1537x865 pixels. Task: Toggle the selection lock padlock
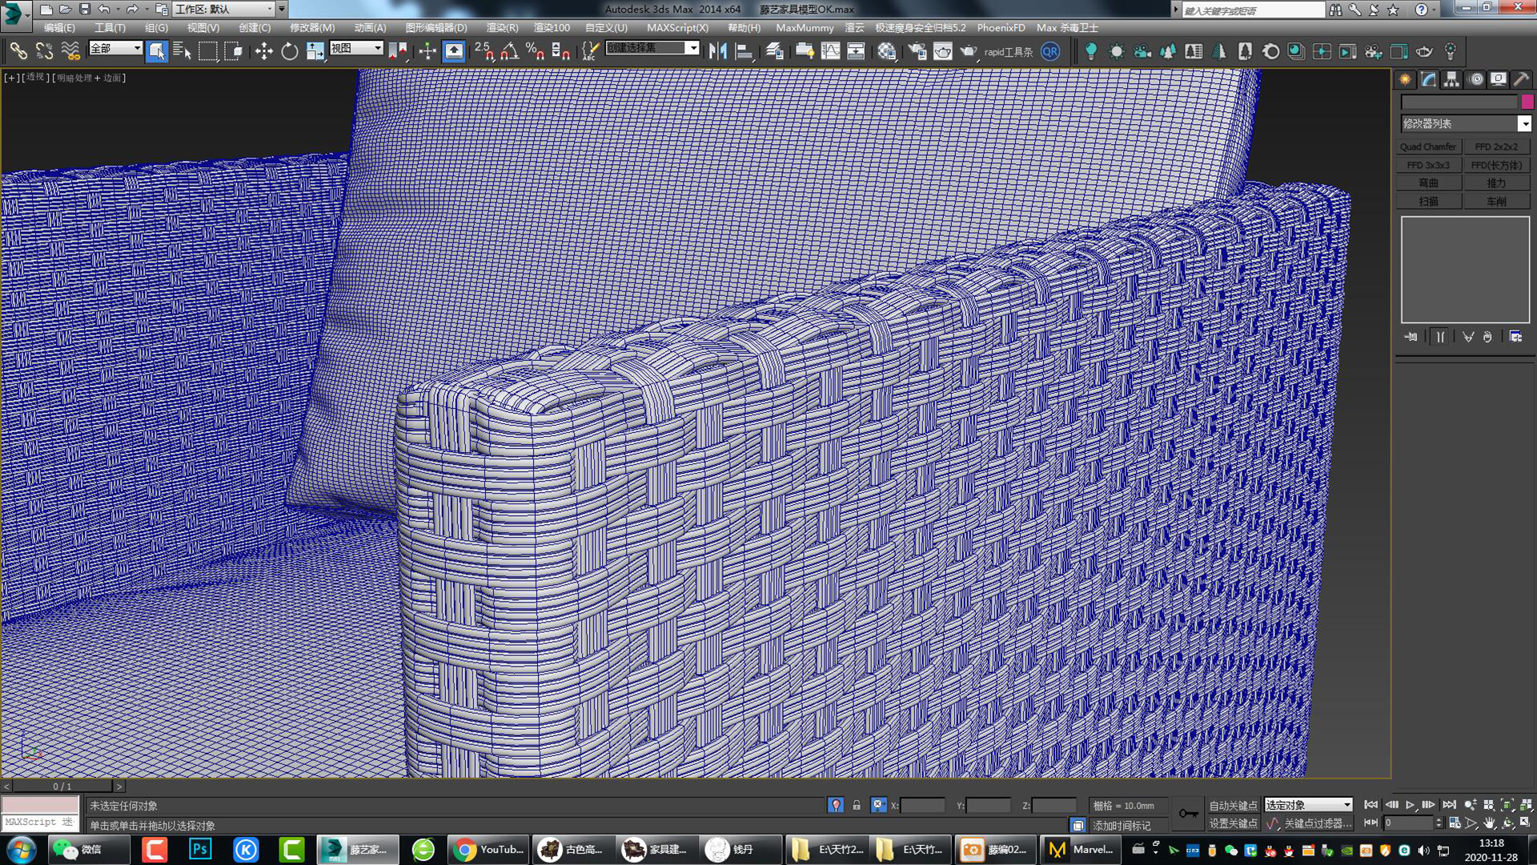point(857,805)
